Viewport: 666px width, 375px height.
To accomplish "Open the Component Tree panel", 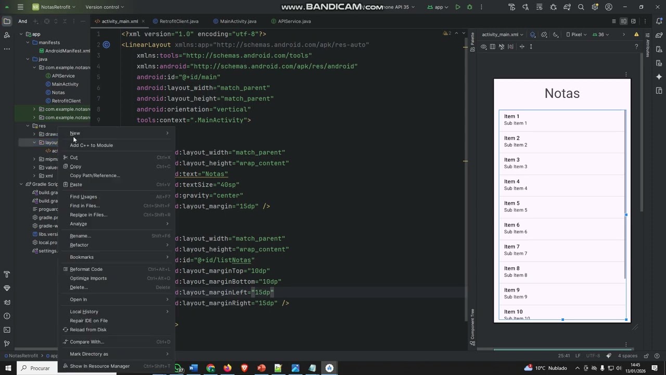I will 472,327.
